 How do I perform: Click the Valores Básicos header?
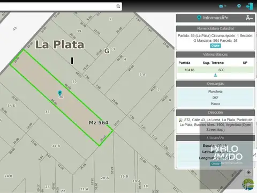point(215,55)
